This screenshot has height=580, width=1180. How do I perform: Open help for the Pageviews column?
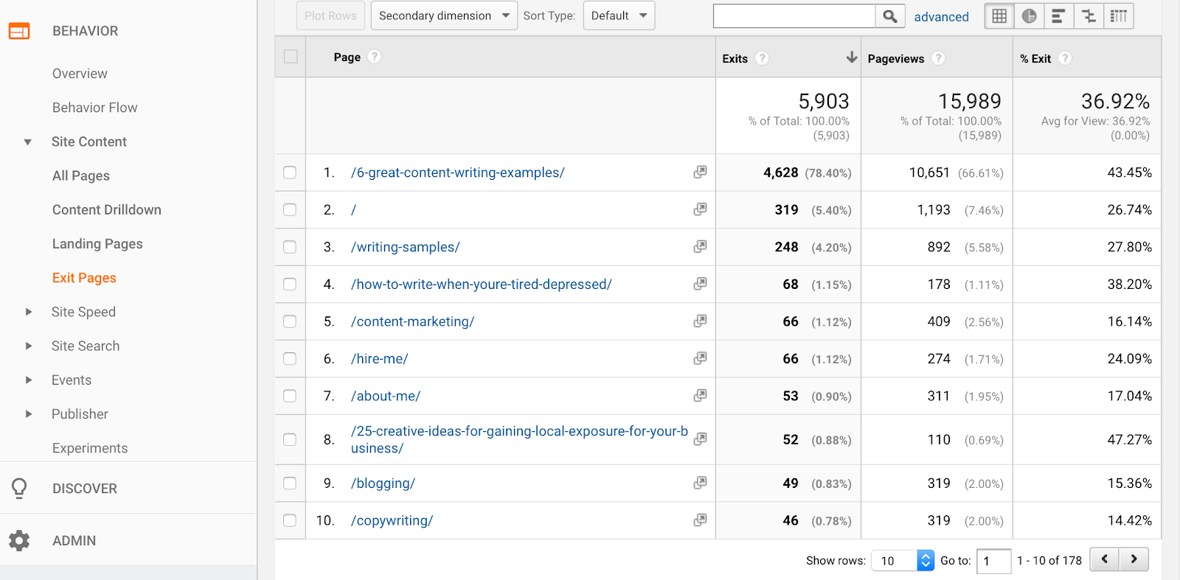(x=938, y=58)
